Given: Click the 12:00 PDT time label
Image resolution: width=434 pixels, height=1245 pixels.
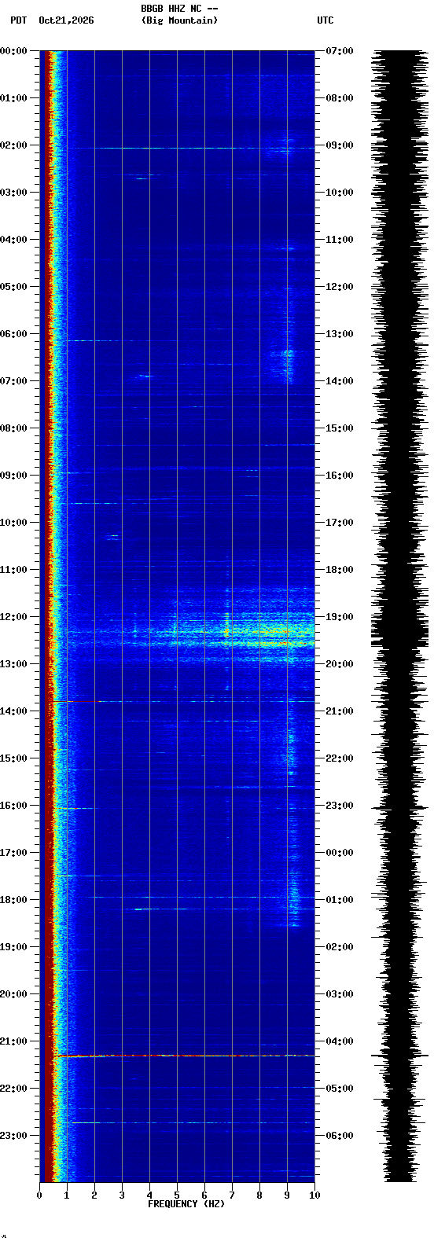Looking at the screenshot, I should [13, 617].
